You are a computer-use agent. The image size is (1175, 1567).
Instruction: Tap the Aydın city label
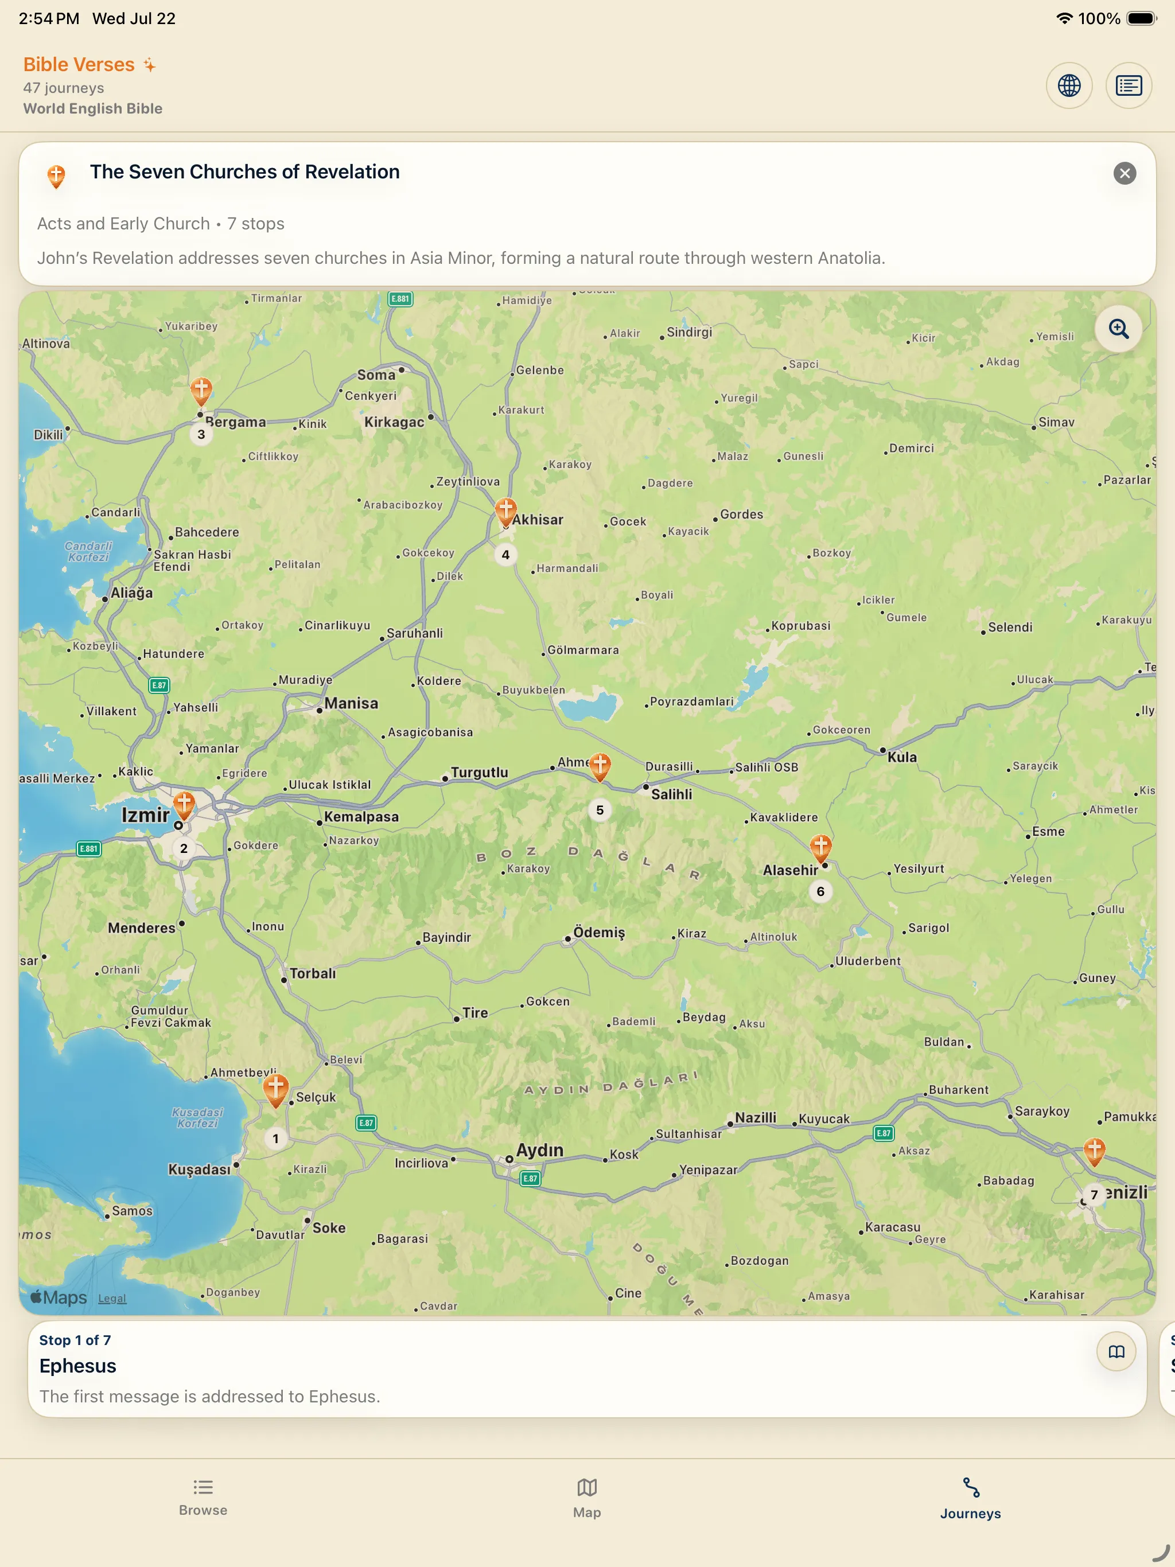click(539, 1150)
